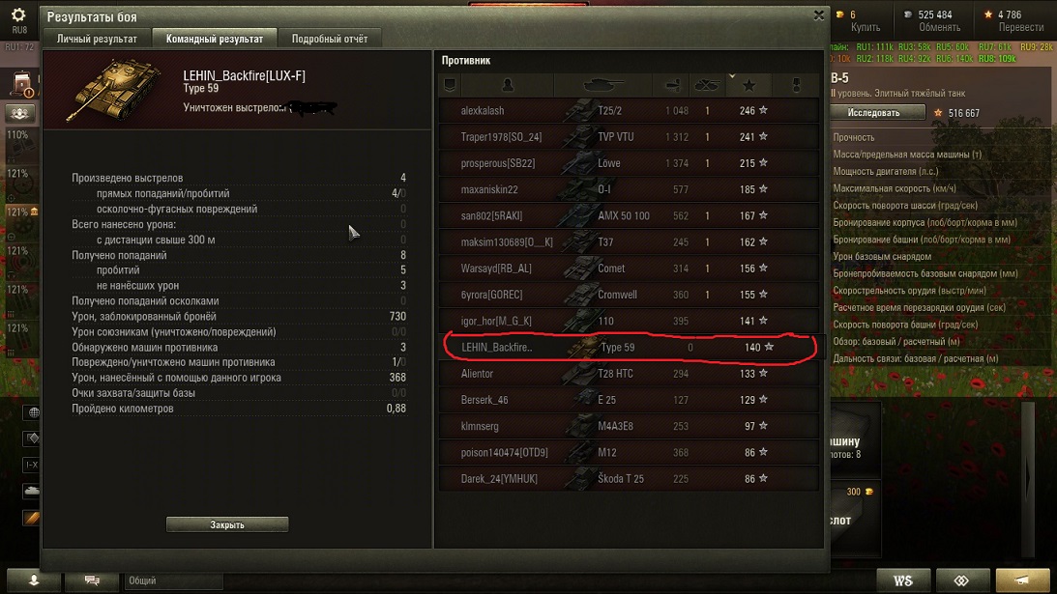The image size is (1057, 594).
Task: Switch to Личный результат tab
Action: [97, 39]
